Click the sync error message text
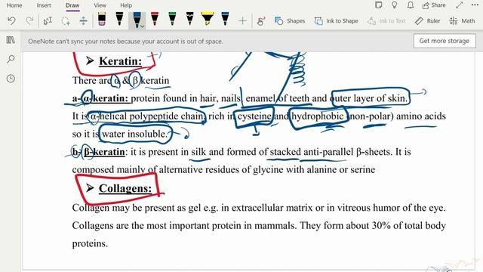 pos(125,41)
